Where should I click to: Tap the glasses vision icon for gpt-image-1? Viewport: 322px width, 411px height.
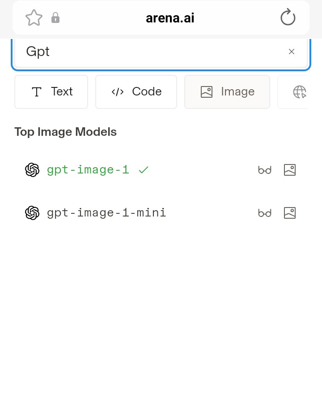[x=264, y=170]
